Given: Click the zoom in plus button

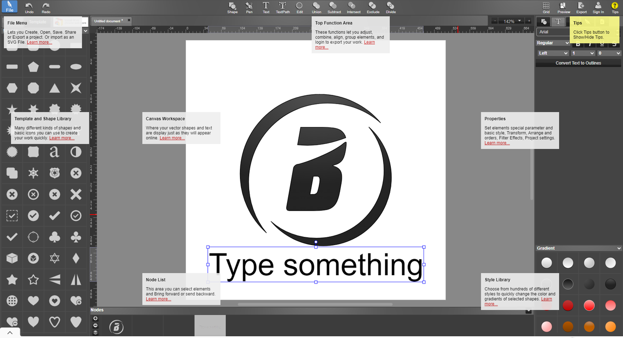Looking at the screenshot, I should tap(528, 21).
